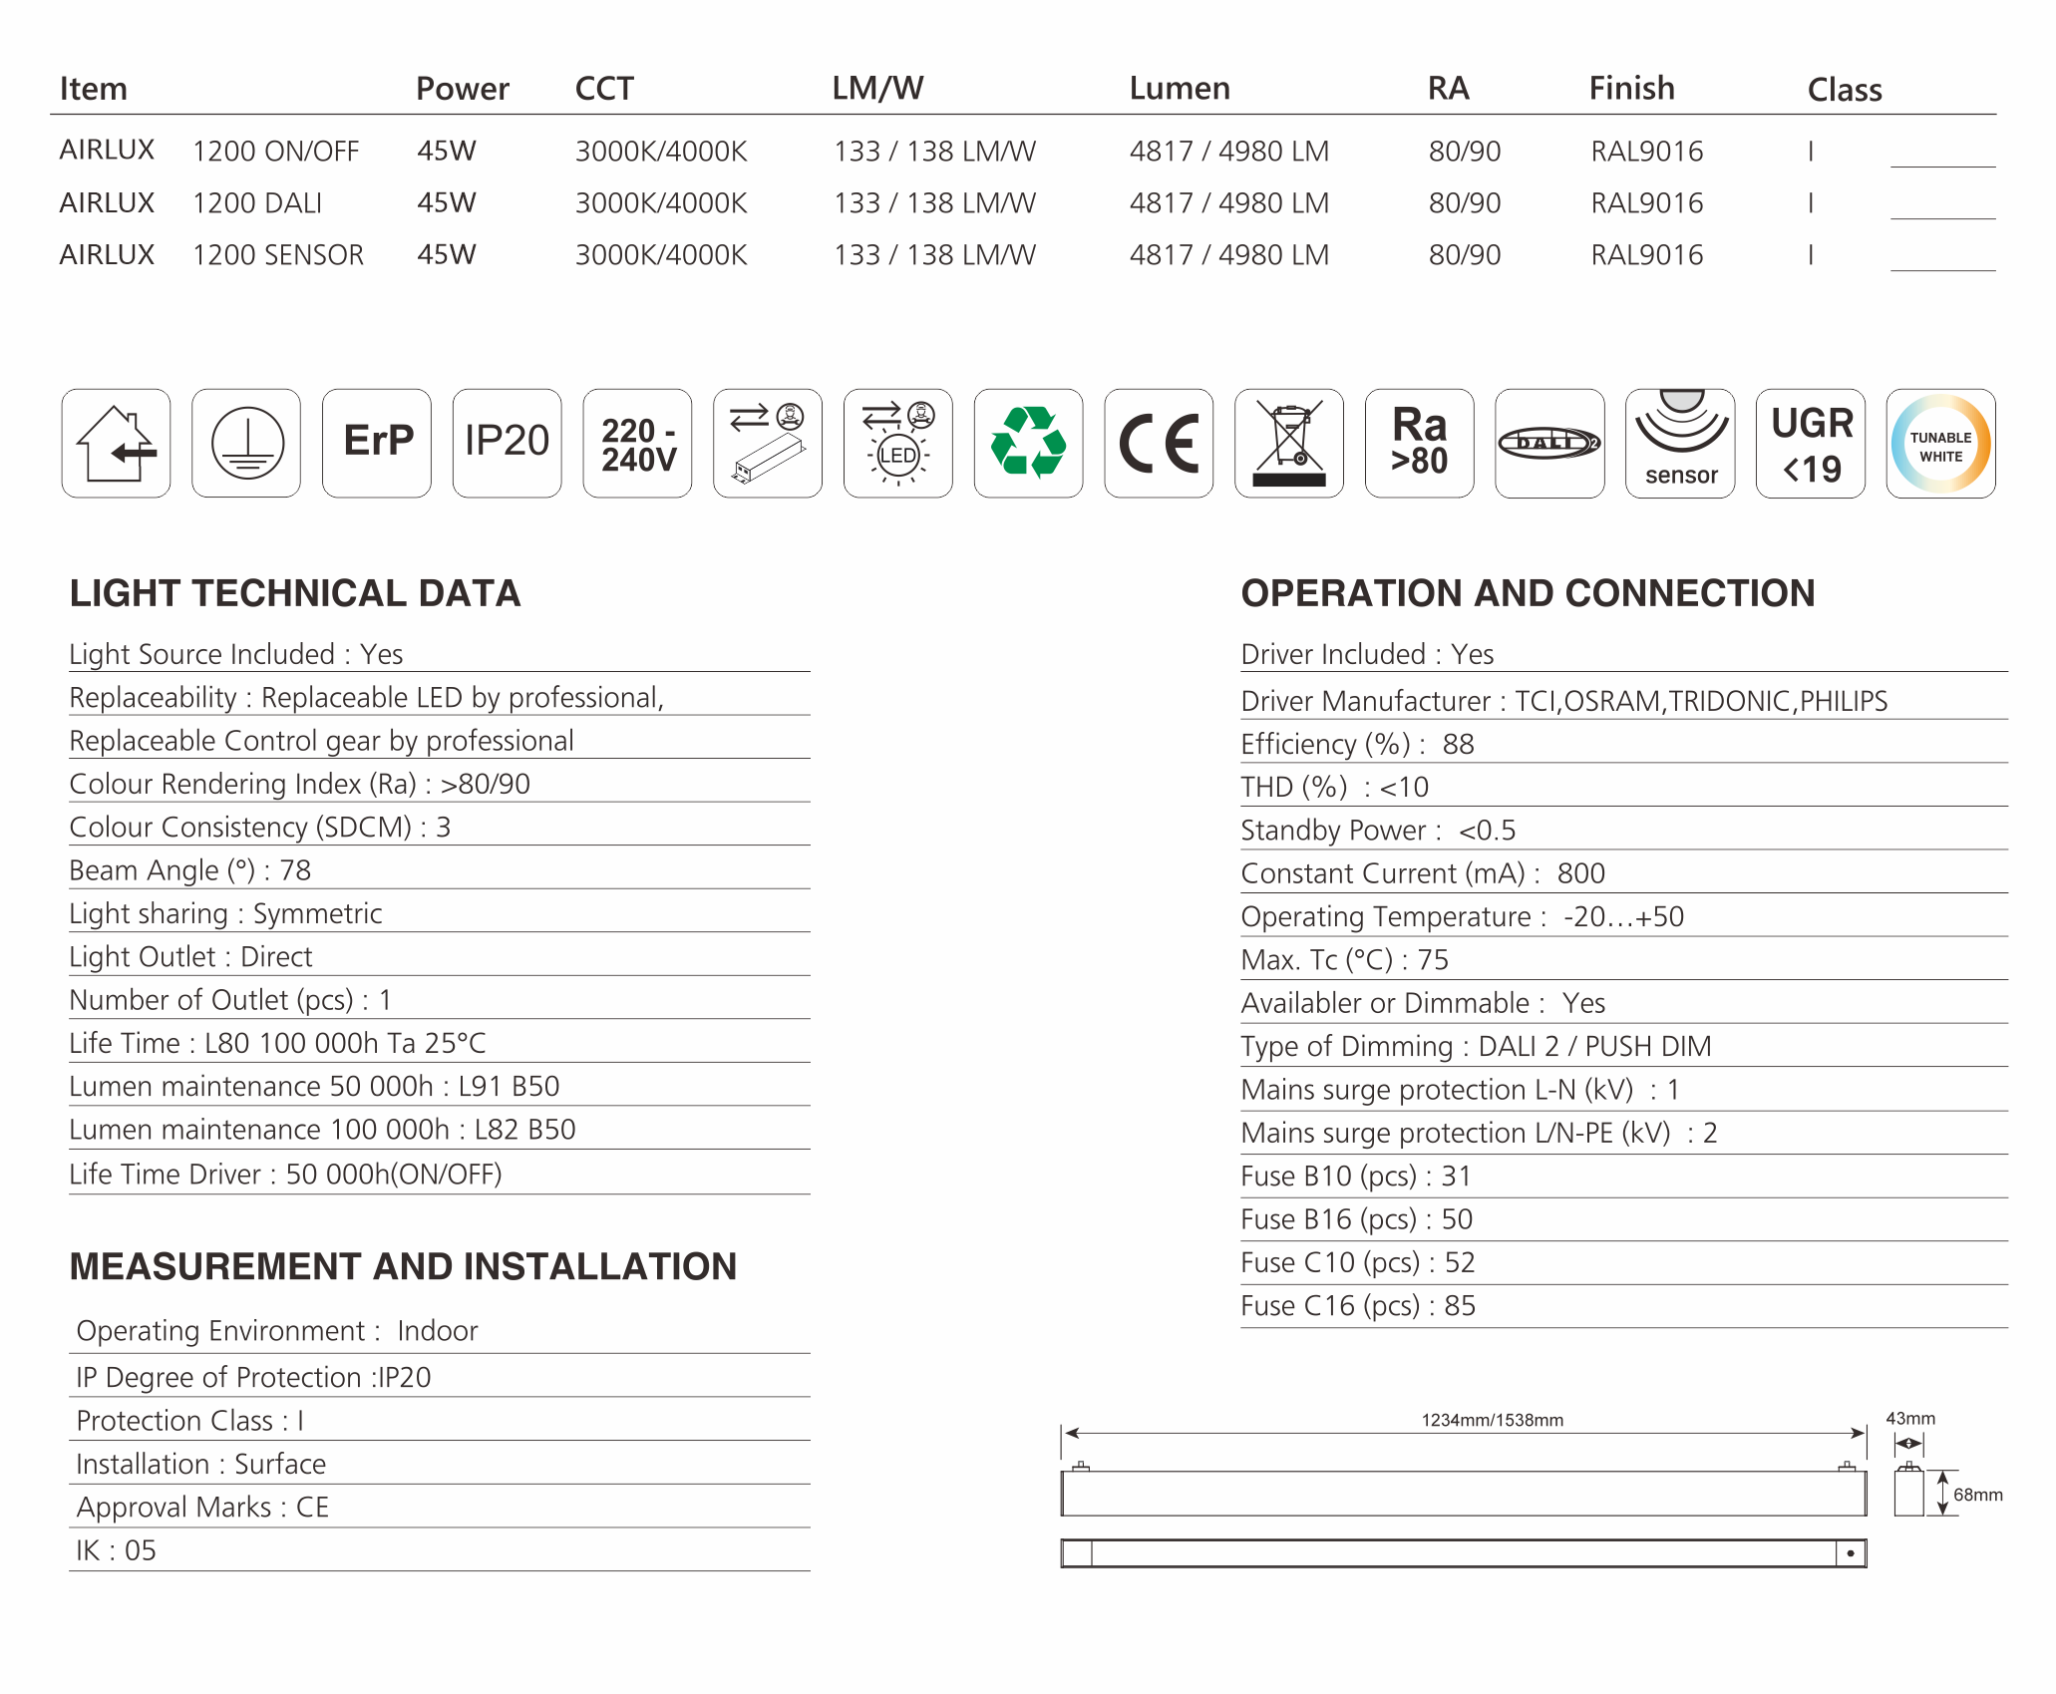Image resolution: width=2056 pixels, height=1694 pixels.
Task: Select the '1200 ON/OFF' item cell
Action: click(x=275, y=152)
